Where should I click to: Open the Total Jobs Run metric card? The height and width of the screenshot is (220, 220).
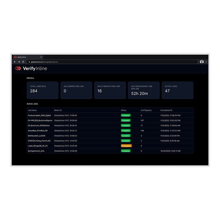click(x=43, y=90)
